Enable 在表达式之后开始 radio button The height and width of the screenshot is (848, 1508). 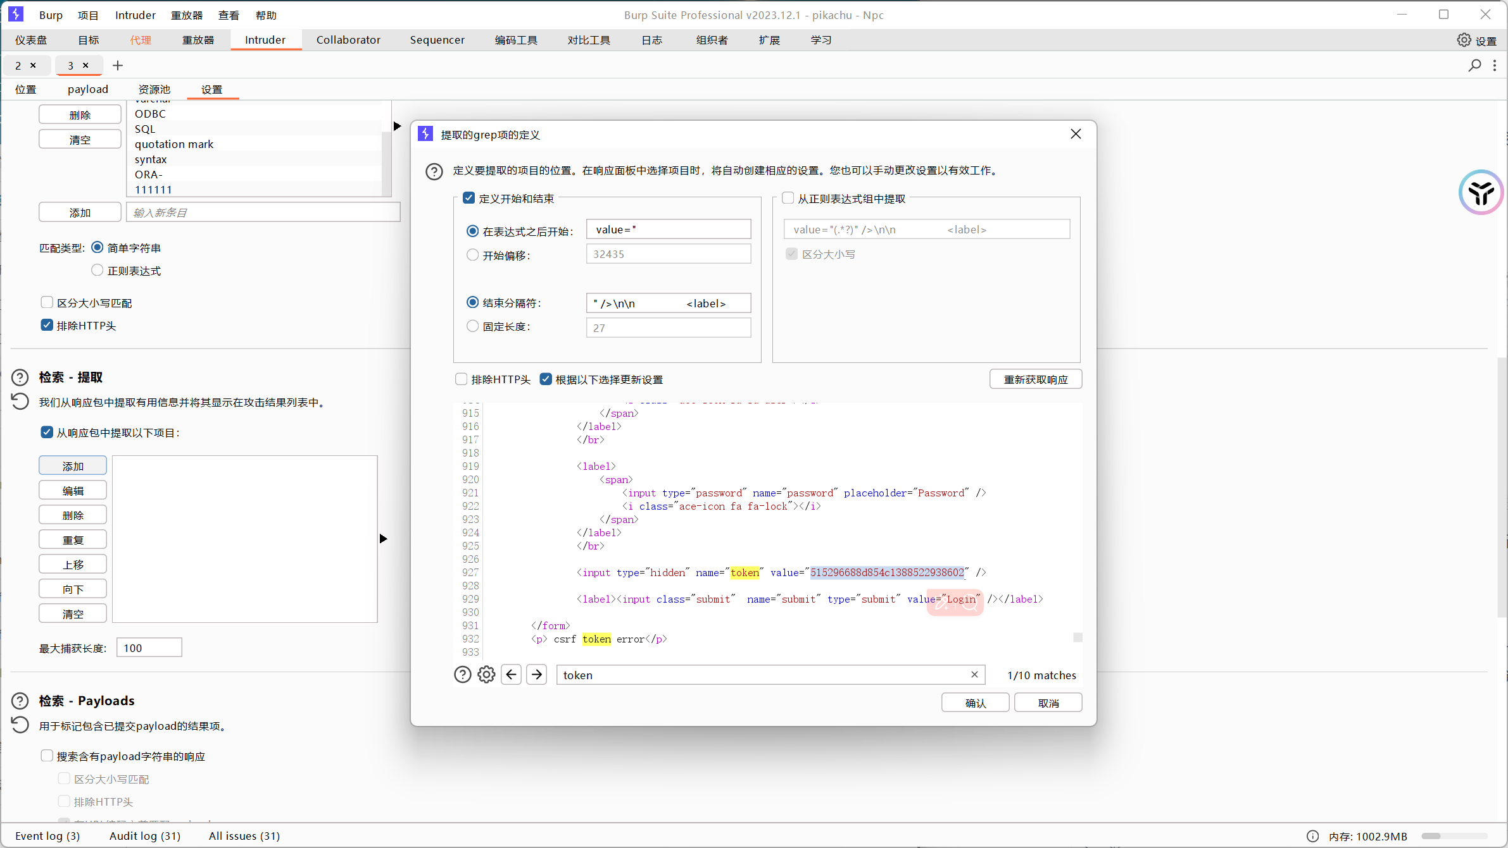pyautogui.click(x=474, y=230)
